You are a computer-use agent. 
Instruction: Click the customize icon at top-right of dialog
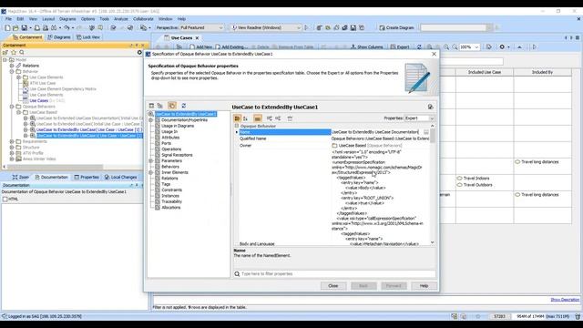(x=430, y=108)
